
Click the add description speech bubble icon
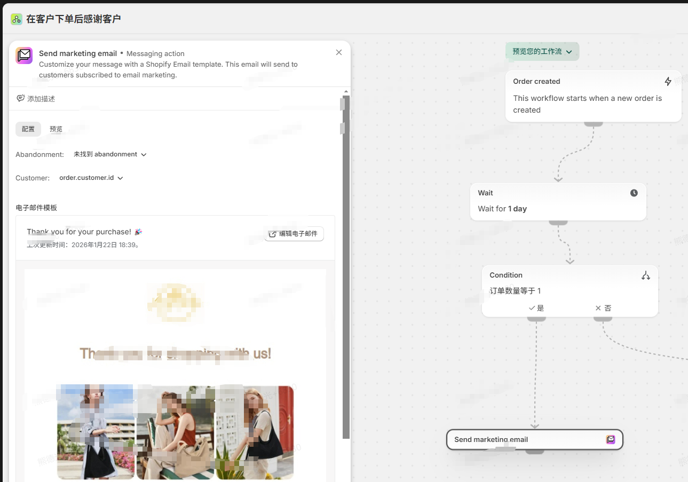pyautogui.click(x=21, y=99)
